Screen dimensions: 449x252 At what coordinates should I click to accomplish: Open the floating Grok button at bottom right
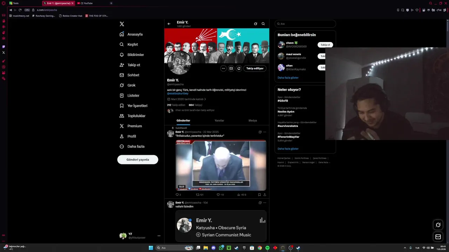click(x=438, y=225)
